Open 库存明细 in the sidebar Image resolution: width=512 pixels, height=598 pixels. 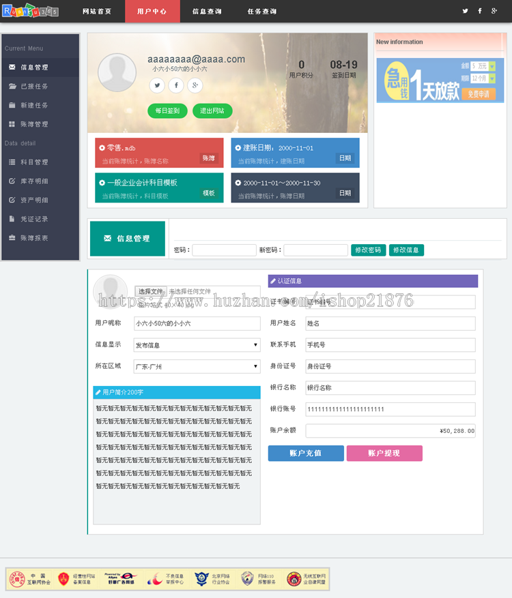[x=34, y=181]
